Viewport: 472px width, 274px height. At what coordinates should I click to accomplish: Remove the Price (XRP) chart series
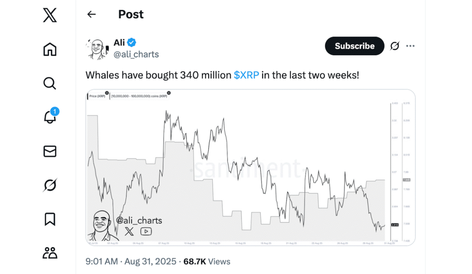(x=107, y=93)
